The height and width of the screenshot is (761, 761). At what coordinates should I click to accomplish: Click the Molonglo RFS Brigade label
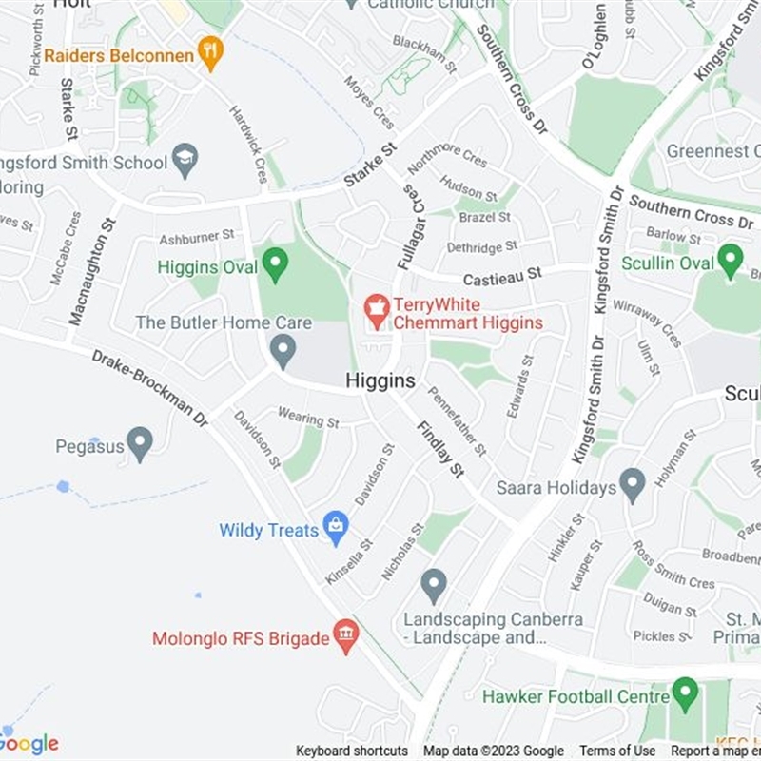pos(241,638)
